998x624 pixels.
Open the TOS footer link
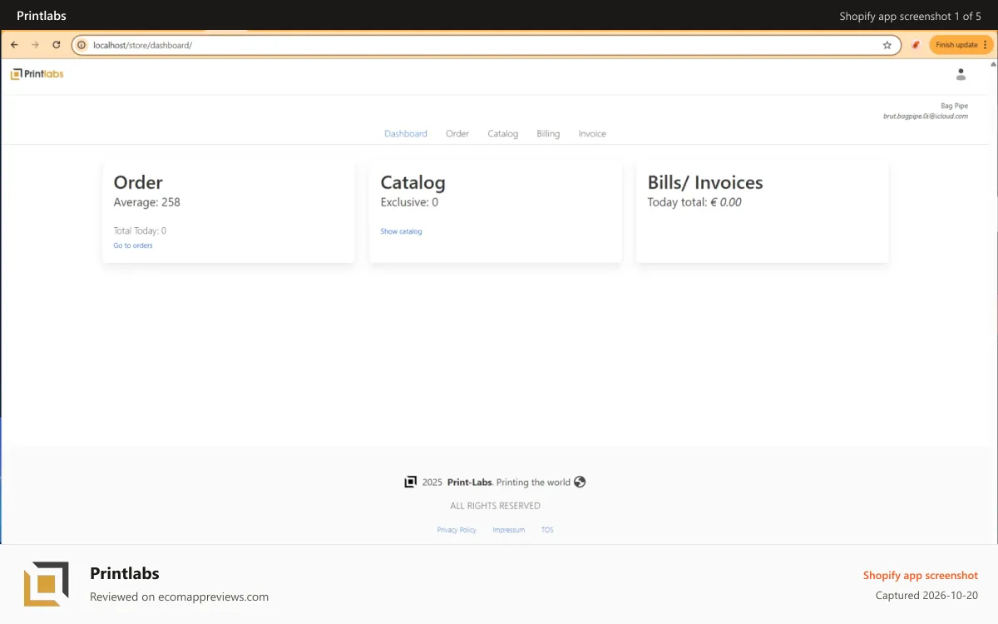coord(547,530)
